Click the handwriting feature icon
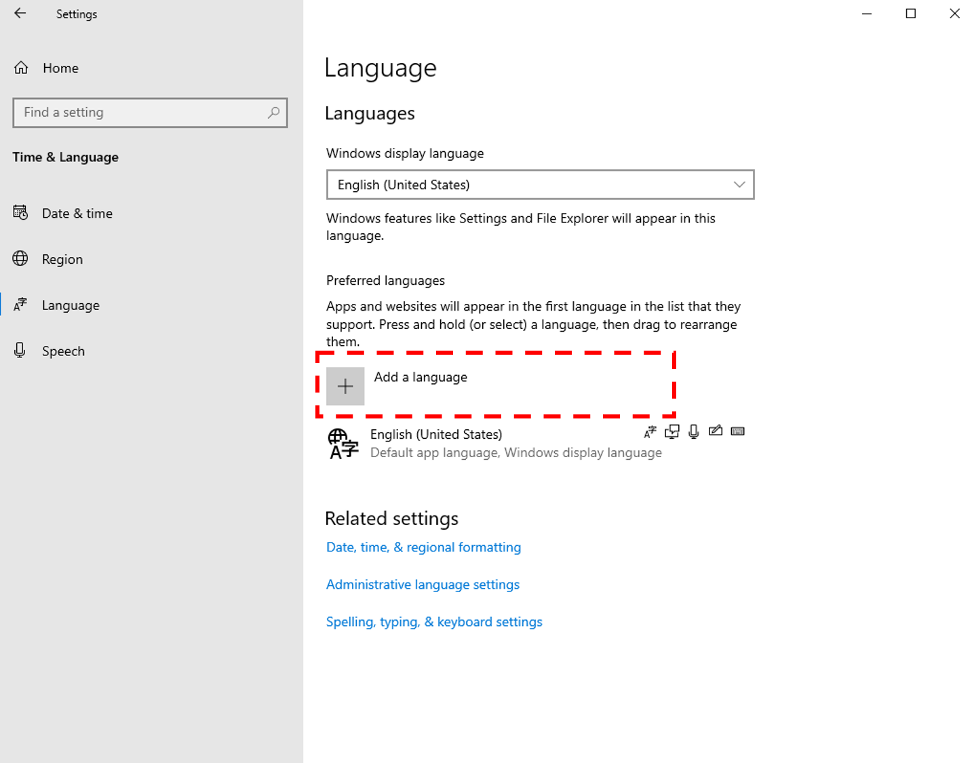The width and height of the screenshot is (974, 763). tap(715, 431)
